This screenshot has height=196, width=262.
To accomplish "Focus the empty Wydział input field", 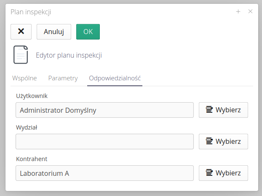I will (x=104, y=142).
